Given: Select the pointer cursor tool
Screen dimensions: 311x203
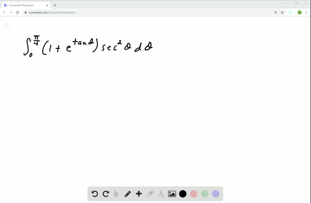Looking at the screenshot, I should click(117, 194).
